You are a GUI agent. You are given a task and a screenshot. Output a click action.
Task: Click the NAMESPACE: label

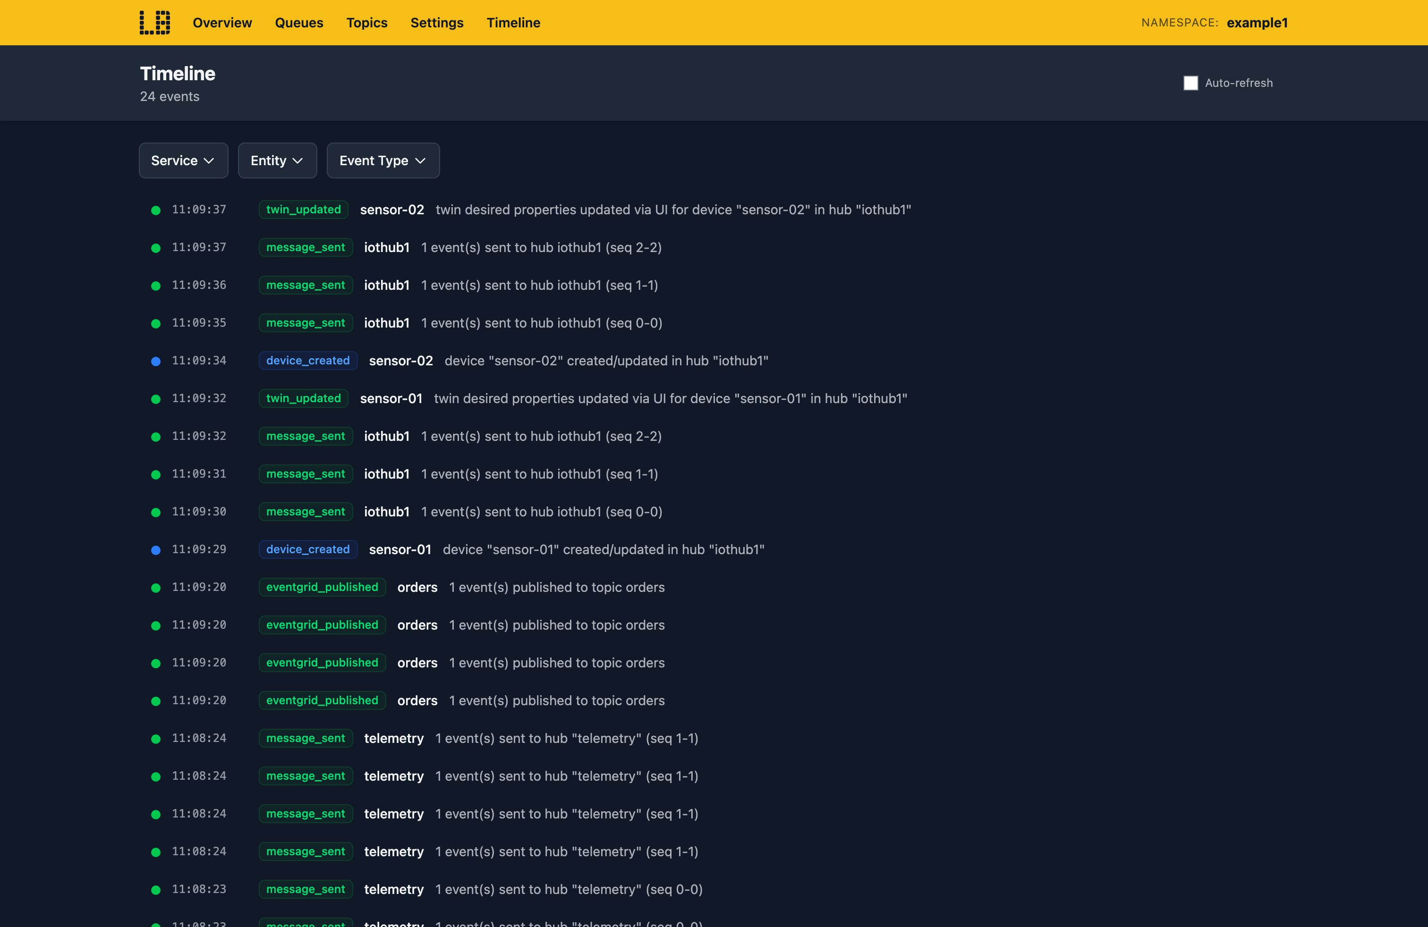click(1180, 23)
